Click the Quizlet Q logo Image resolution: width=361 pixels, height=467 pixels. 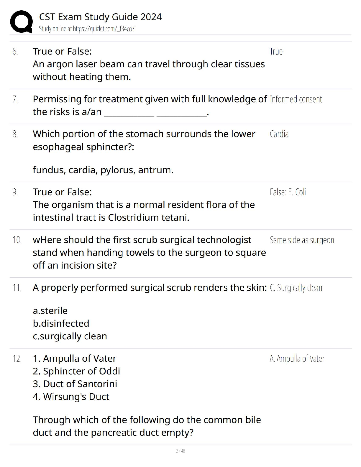(x=21, y=22)
